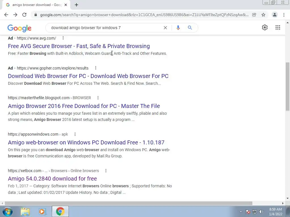Open Chrome profile avatar
The image size is (290, 217).
click(x=275, y=15)
